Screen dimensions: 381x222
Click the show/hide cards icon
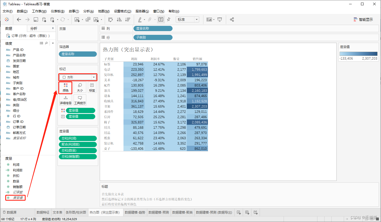click(209, 20)
